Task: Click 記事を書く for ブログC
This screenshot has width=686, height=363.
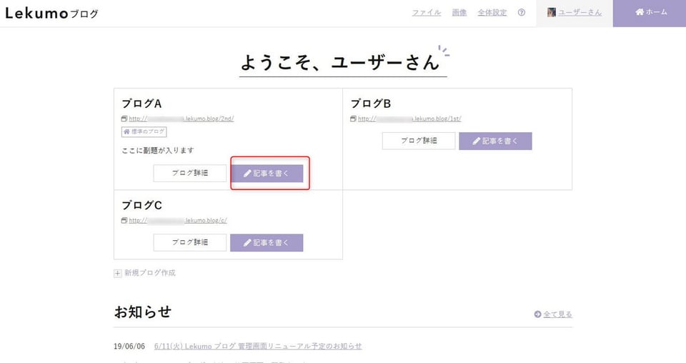Action: coord(267,243)
